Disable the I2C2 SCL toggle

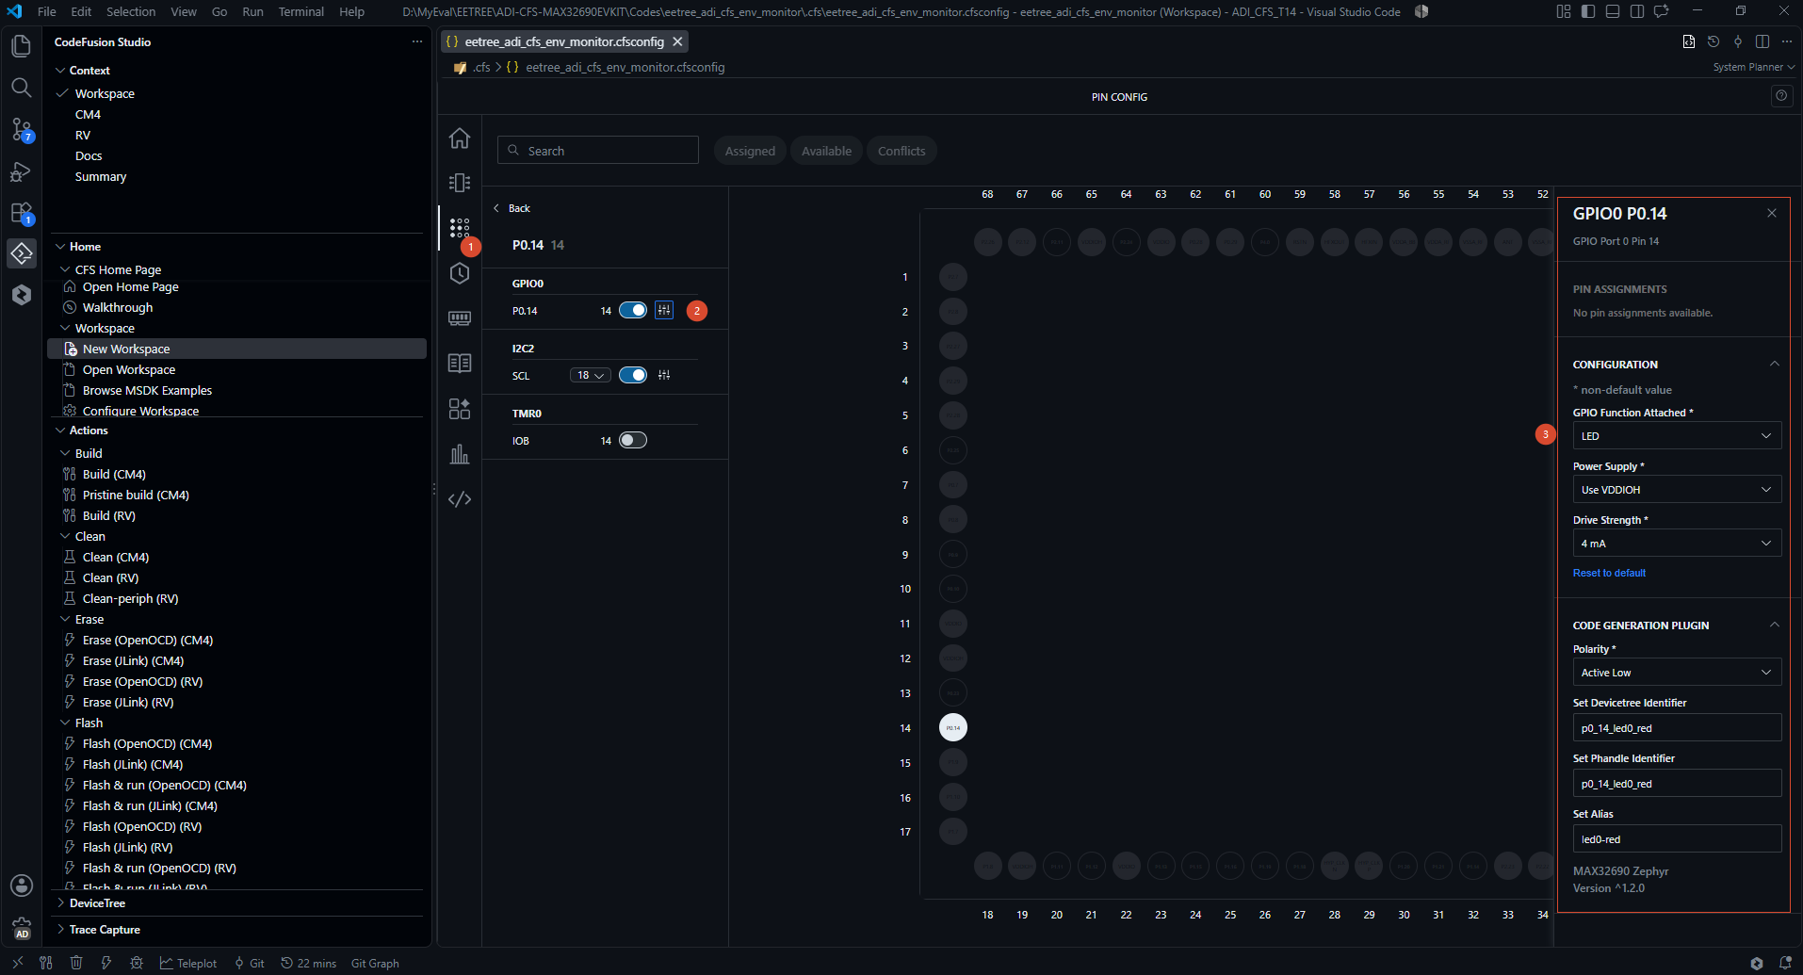click(633, 375)
